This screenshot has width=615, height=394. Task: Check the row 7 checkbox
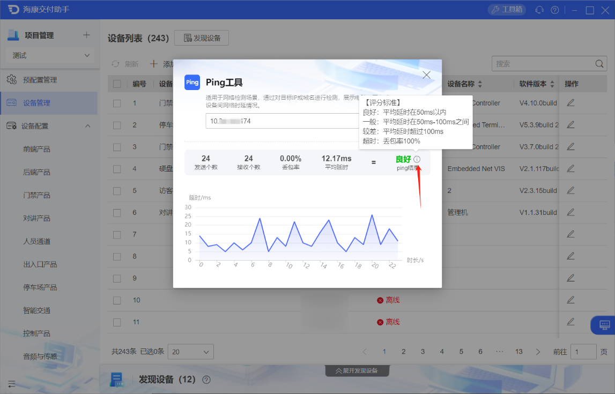117,234
